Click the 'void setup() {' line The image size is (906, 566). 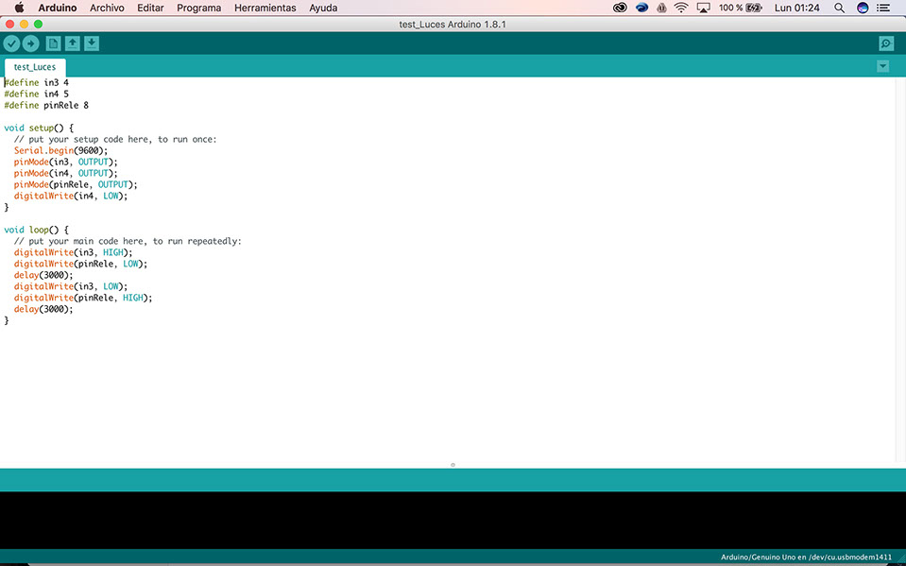(39, 128)
